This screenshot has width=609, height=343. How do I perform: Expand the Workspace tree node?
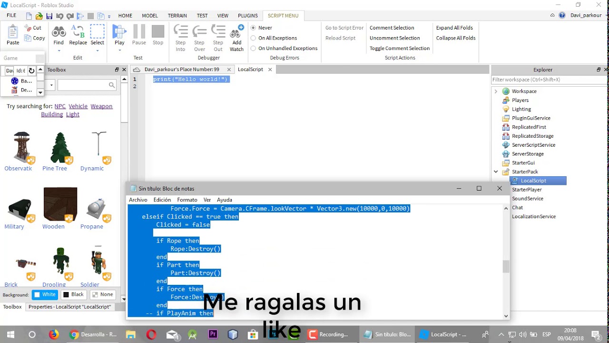[x=496, y=91]
